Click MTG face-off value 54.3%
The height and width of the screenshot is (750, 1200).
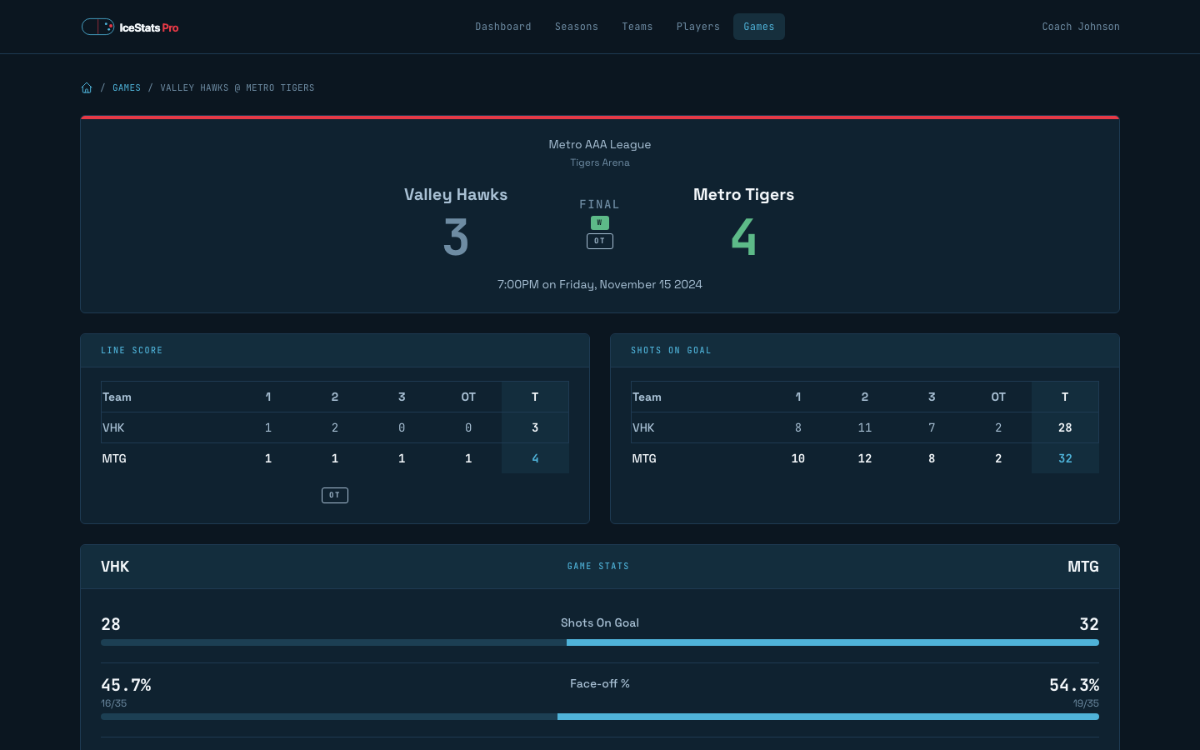(1074, 685)
